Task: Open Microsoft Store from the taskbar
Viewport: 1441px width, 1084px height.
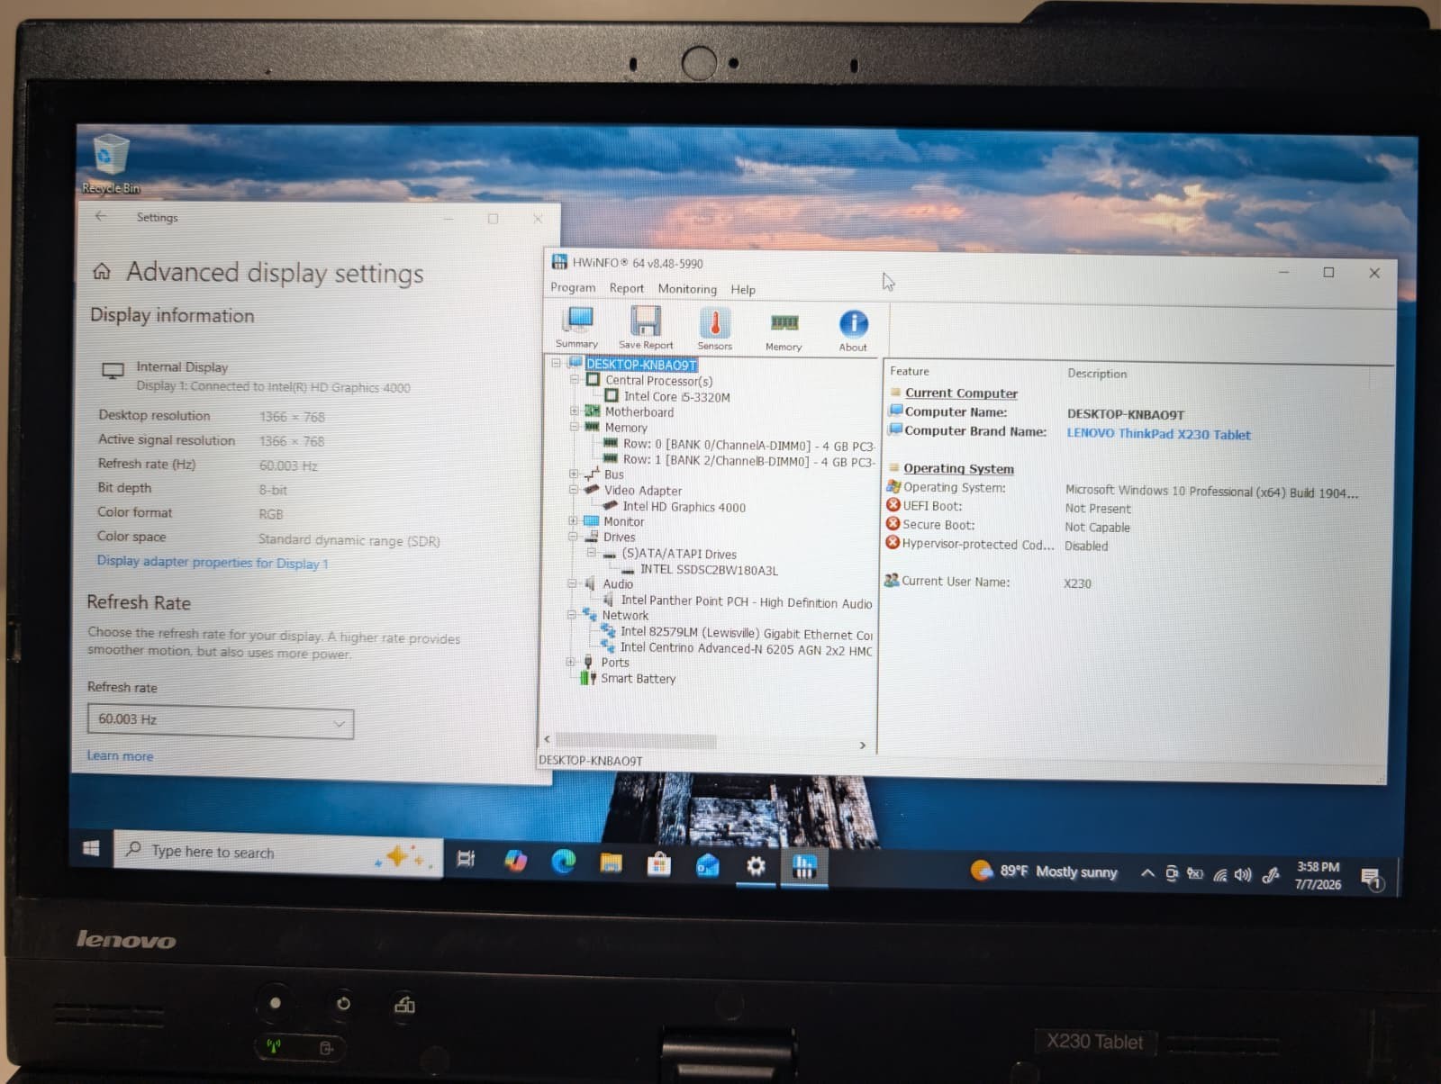Action: [659, 864]
